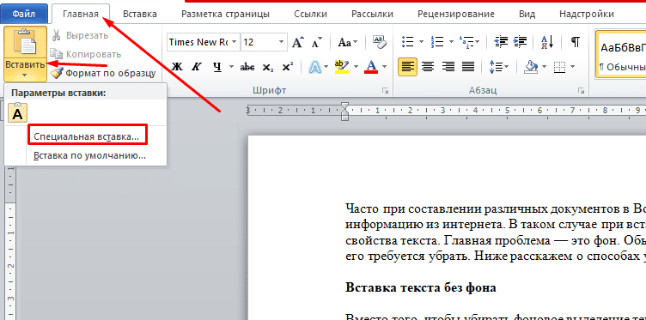Open font name dropdown list
The width and height of the screenshot is (646, 320).
(234, 42)
